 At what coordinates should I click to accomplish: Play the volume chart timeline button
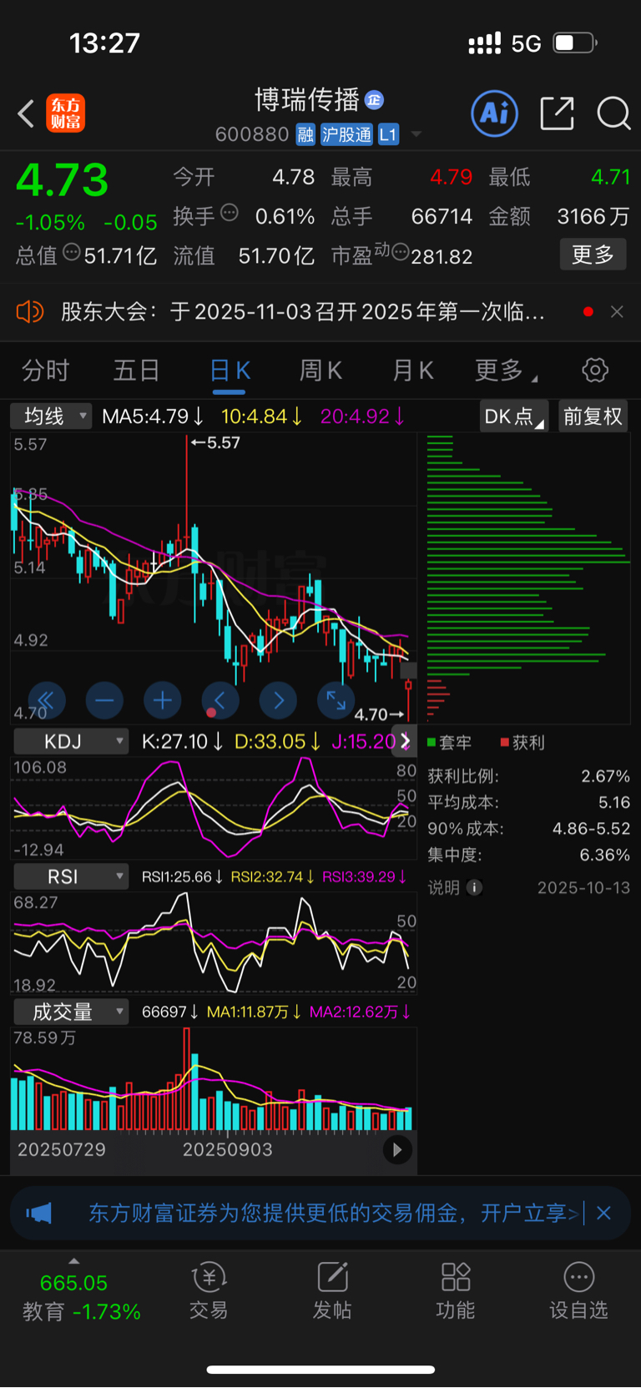pyautogui.click(x=397, y=1149)
